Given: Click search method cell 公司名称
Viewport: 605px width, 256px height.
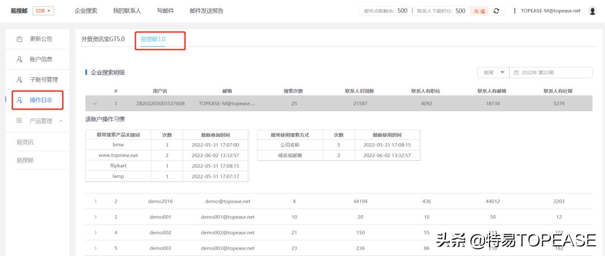Looking at the screenshot, I should [x=290, y=145].
